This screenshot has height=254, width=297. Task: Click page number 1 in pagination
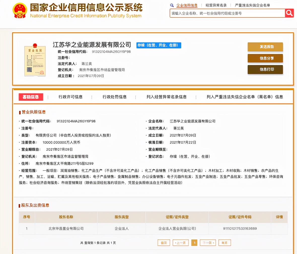click(194, 242)
